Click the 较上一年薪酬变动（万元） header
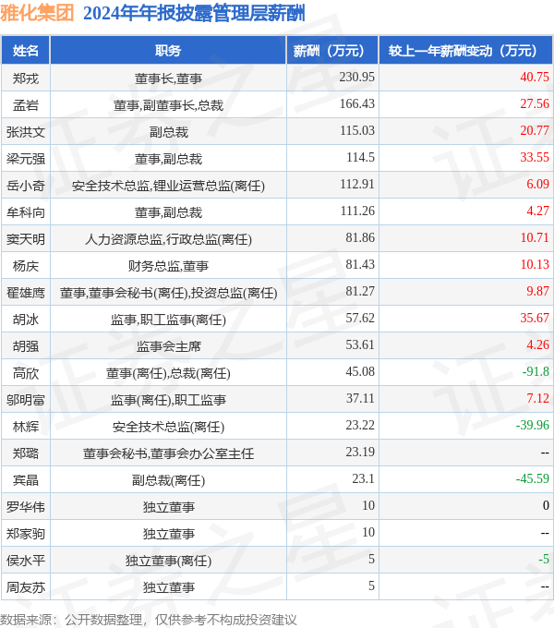This screenshot has height=628, width=554. (x=466, y=51)
